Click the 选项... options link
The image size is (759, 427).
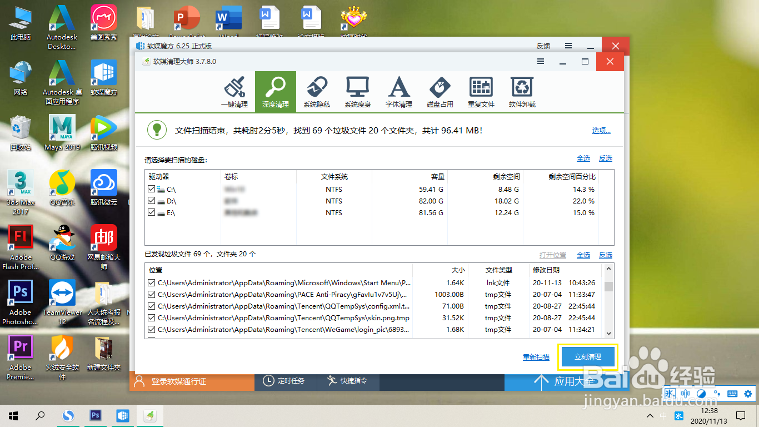click(x=601, y=131)
